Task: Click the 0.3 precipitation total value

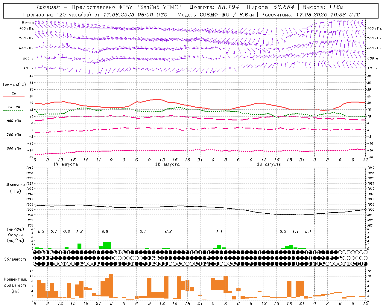Action: (66, 232)
